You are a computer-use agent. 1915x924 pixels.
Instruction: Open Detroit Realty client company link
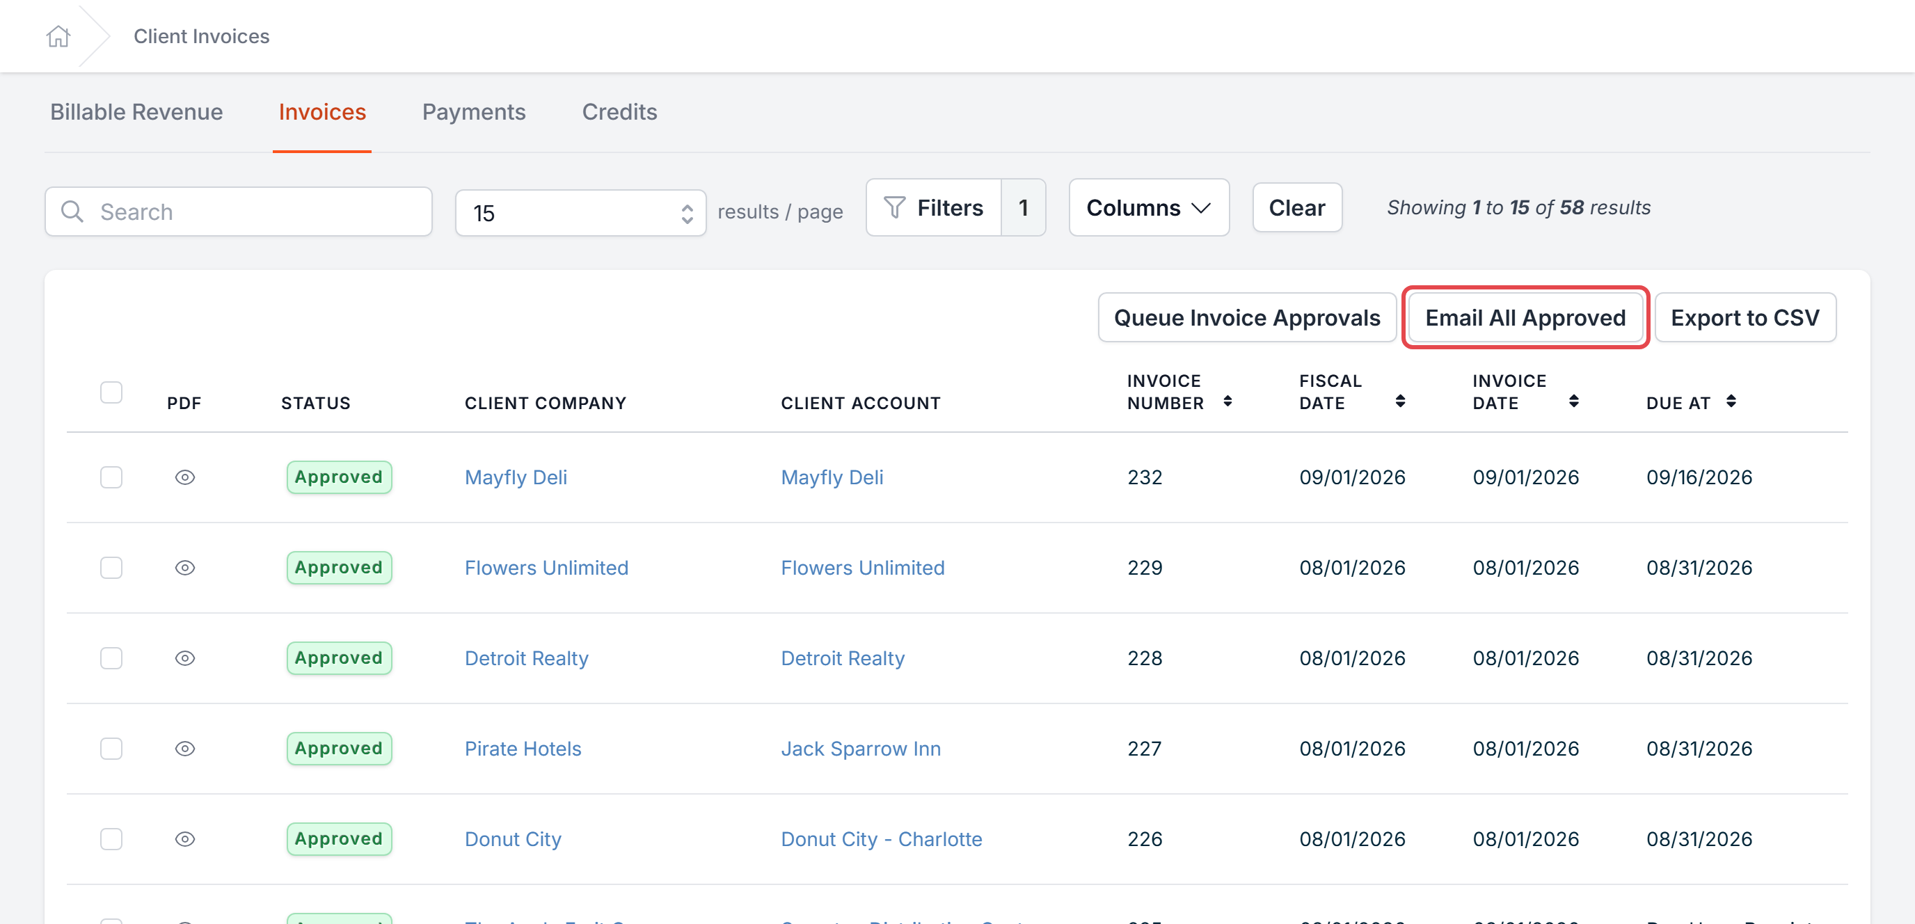[x=526, y=658]
